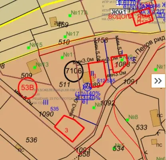Click parcel number 510 label
The width and height of the screenshot is (166, 160).
(x=64, y=42)
